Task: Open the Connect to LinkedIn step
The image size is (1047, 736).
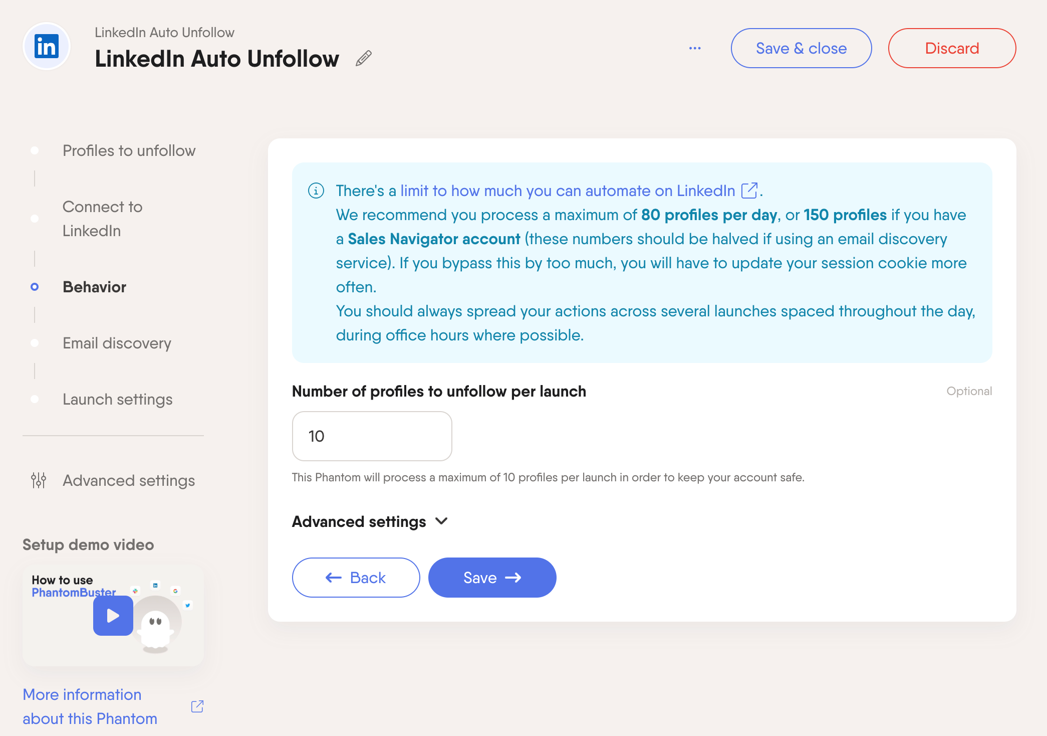Action: tap(103, 219)
